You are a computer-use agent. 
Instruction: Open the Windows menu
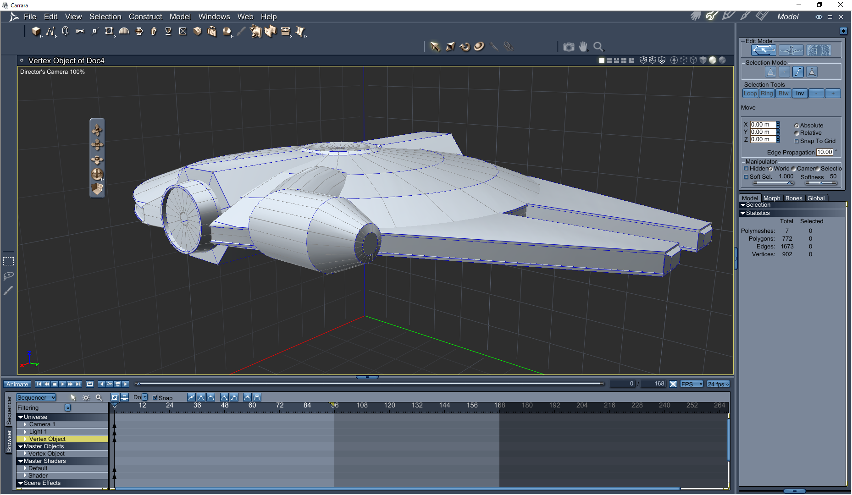pyautogui.click(x=214, y=16)
